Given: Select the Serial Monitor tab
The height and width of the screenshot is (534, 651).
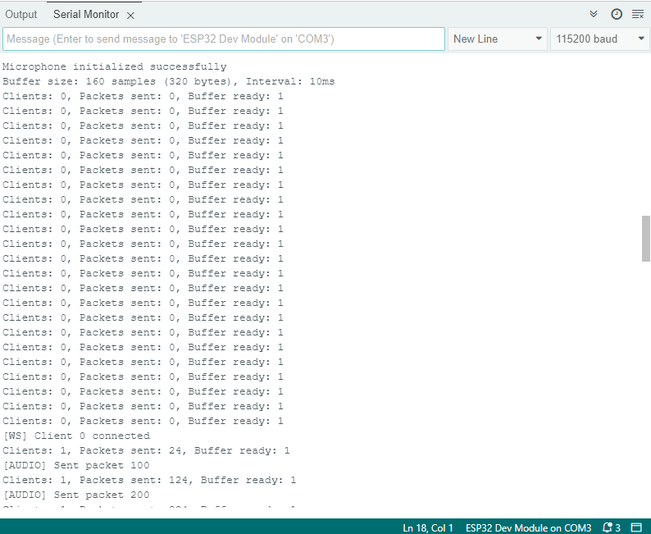Looking at the screenshot, I should [85, 14].
